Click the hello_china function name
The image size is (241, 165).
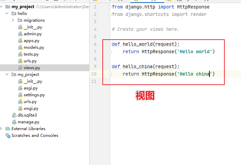click(138, 66)
